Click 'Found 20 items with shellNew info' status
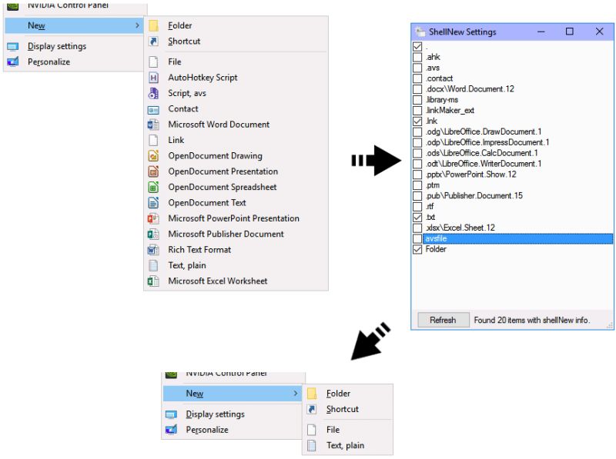Screen dimensions: 616x459 pos(531,321)
